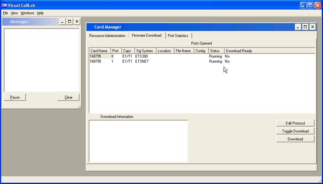This screenshot has height=184, width=323.
Task: Click Download Ready No for ETSNET row
Action: 227,61
